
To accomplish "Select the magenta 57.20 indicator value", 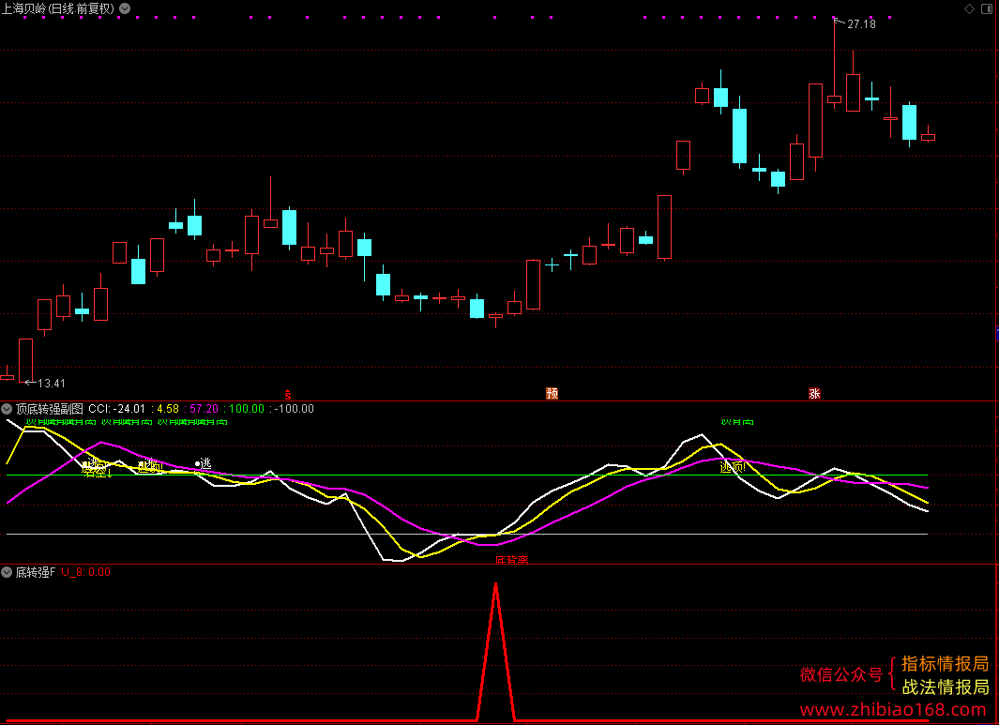I will point(204,409).
